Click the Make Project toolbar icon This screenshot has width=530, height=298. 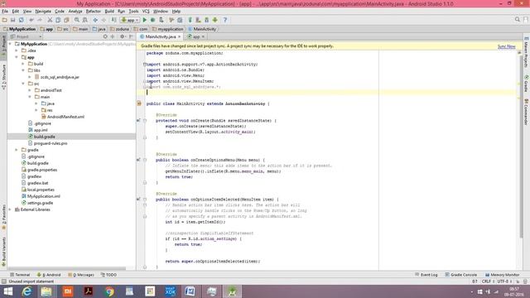(114, 20)
